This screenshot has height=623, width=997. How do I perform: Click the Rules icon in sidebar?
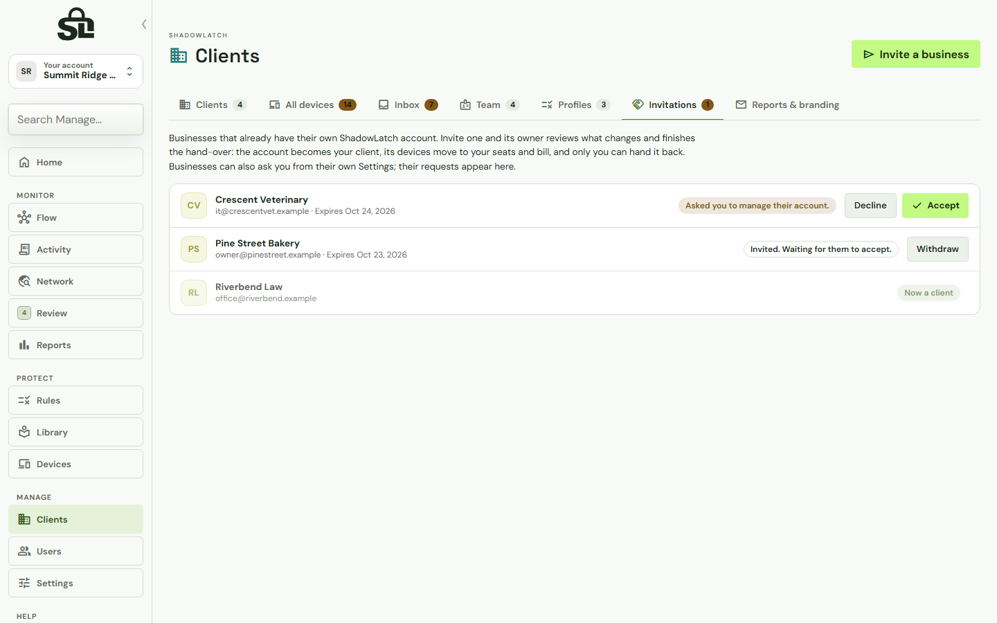(x=24, y=400)
